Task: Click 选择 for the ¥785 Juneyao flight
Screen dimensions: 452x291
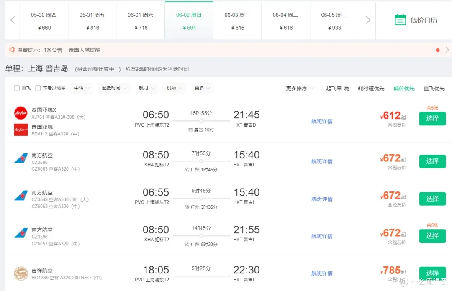Action: click(432, 273)
